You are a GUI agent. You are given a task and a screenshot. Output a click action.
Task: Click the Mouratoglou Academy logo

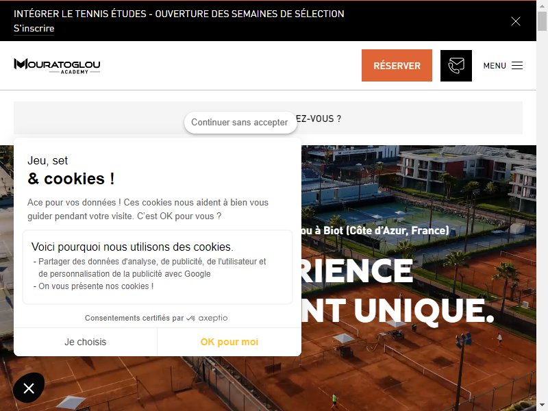[x=57, y=66]
